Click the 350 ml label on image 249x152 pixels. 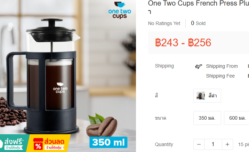109,142
